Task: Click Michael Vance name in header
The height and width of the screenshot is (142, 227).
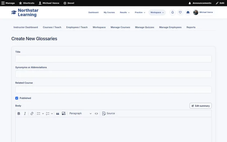Action: tap(206, 12)
